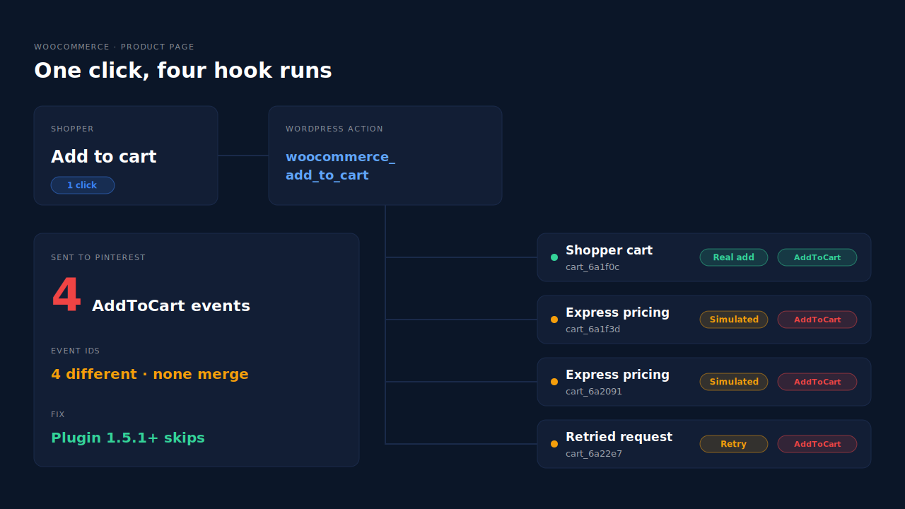The image size is (905, 509).
Task: Click the cart_6a22e7 ID
Action: [594, 454]
